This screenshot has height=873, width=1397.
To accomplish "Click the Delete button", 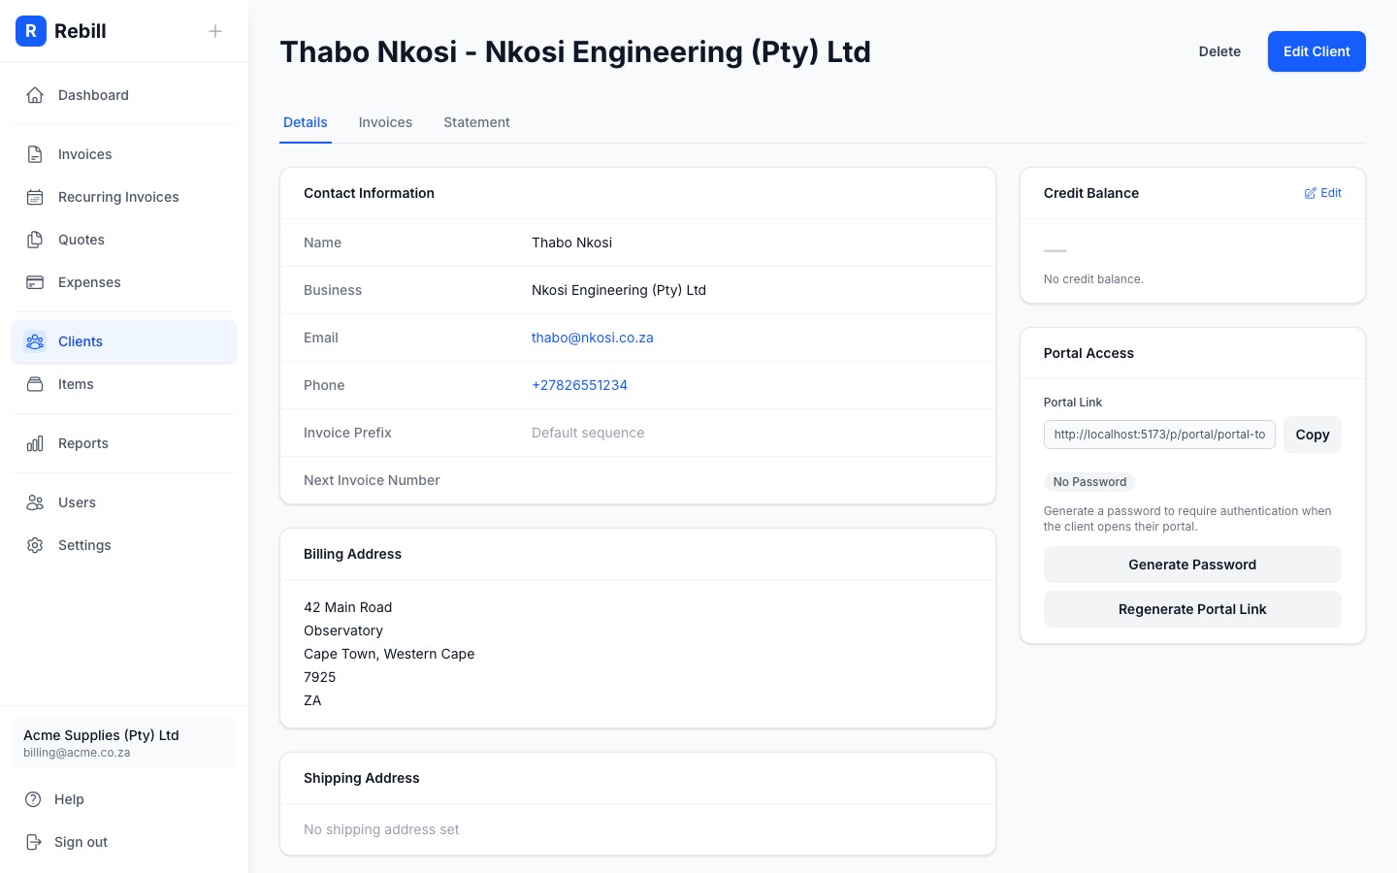I will (1219, 51).
